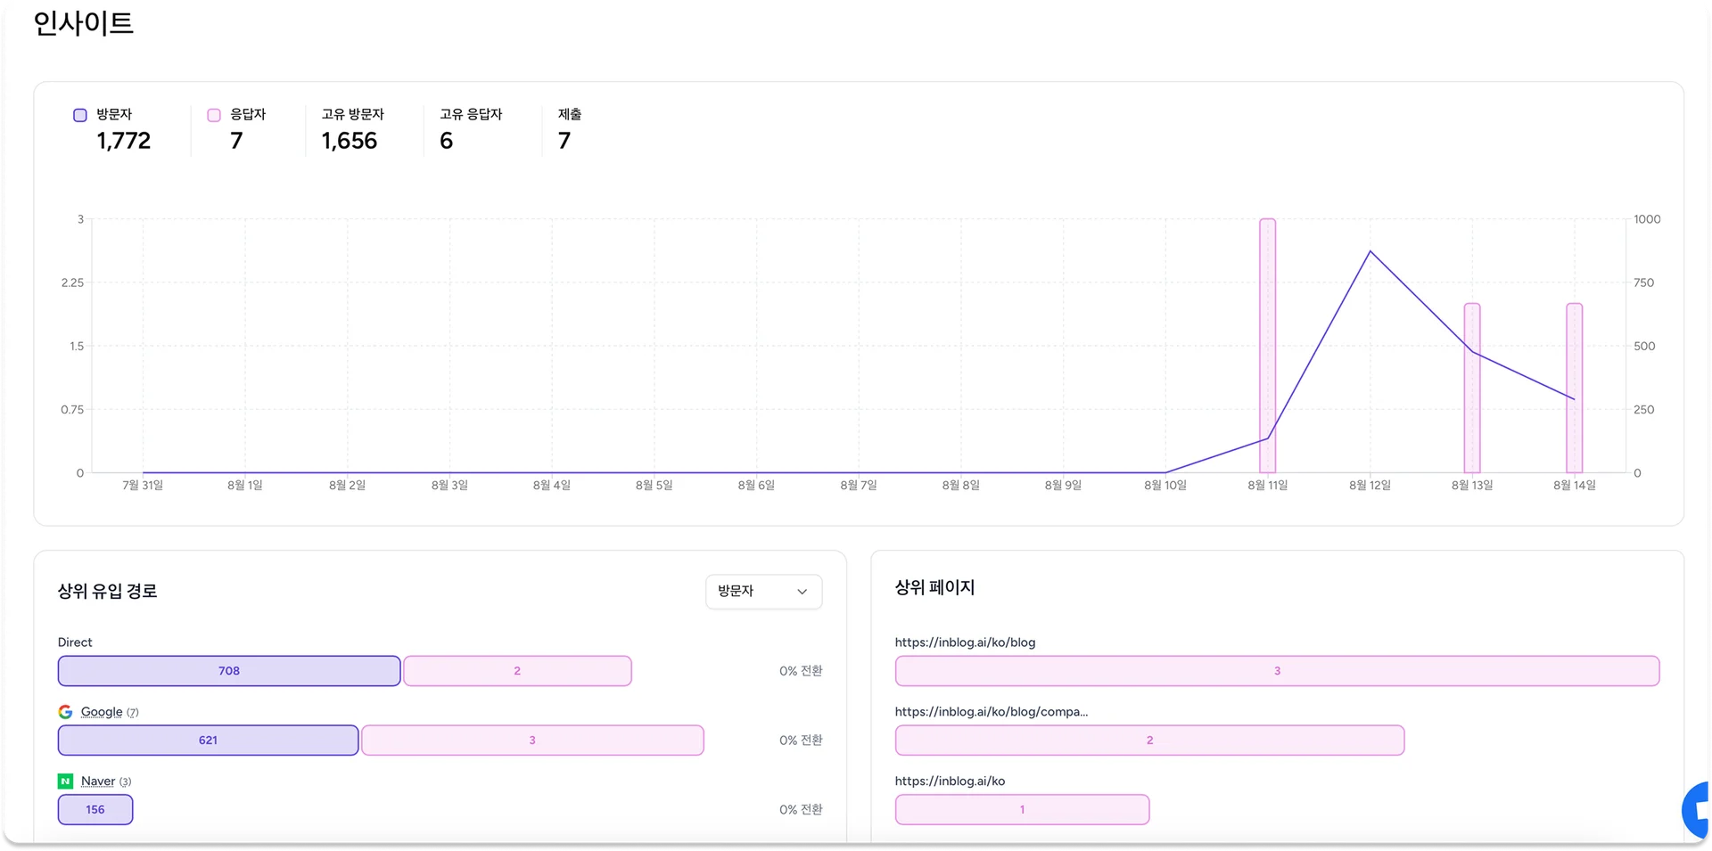The image size is (1712, 851).
Task: Toggle the 방문자 series checkbox
Action: (x=80, y=115)
